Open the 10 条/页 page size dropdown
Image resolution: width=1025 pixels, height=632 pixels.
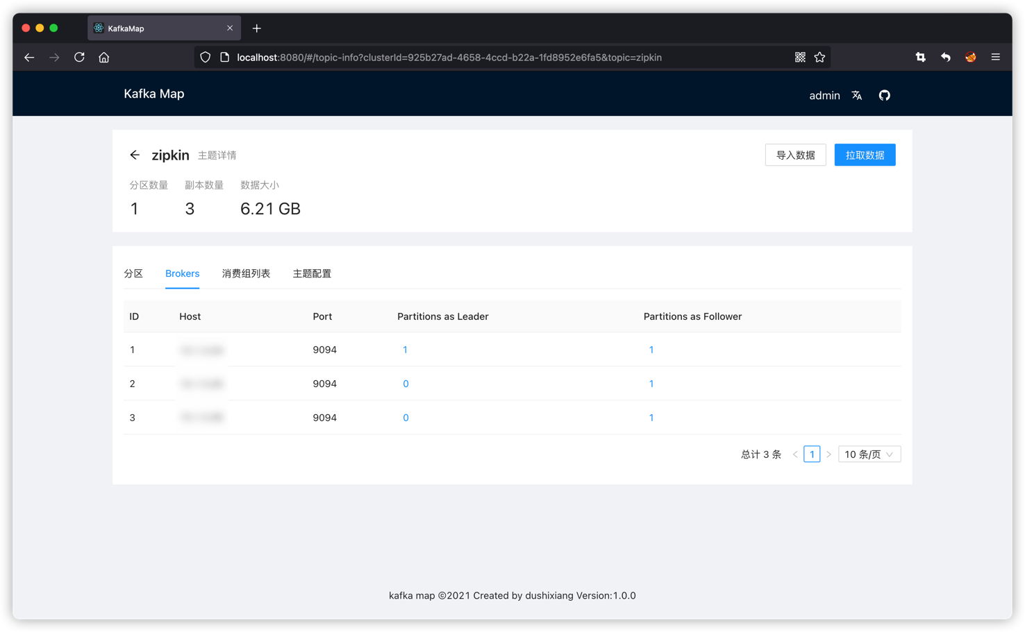coord(869,454)
